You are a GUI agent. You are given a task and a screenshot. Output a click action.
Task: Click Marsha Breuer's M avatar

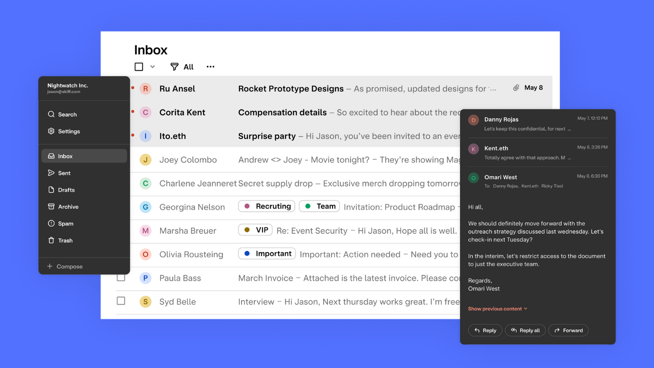point(146,231)
